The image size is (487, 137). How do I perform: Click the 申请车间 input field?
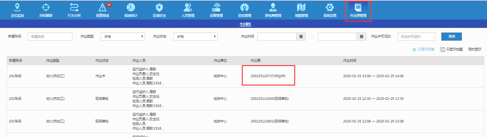(x=50, y=37)
